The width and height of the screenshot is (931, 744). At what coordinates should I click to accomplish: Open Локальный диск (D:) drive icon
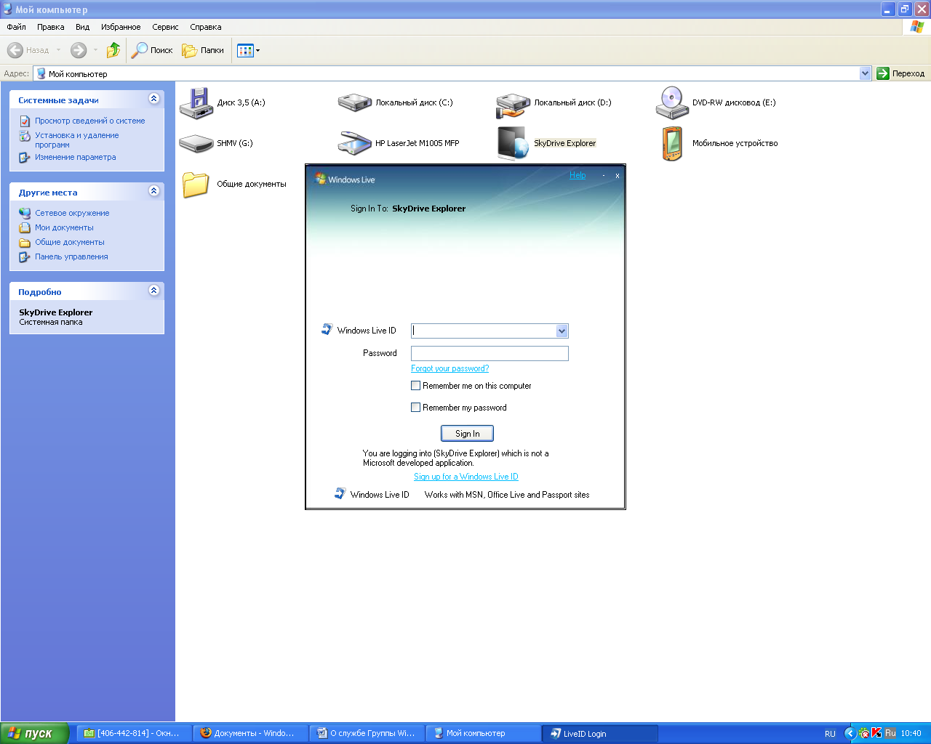pos(513,104)
